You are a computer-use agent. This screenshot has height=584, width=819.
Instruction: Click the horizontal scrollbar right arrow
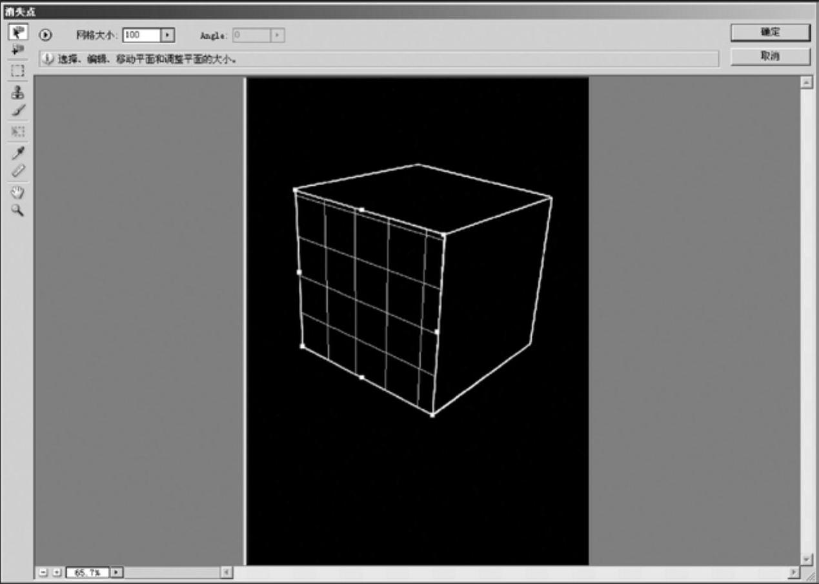793,572
